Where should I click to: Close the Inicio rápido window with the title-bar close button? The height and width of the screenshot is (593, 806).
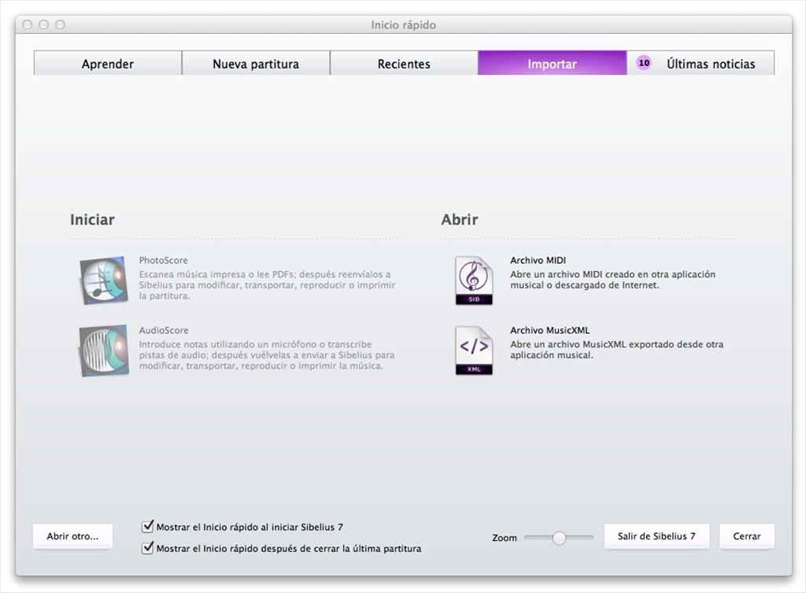pyautogui.click(x=28, y=24)
